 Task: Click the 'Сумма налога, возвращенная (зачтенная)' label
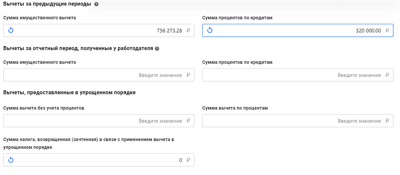pos(89,143)
